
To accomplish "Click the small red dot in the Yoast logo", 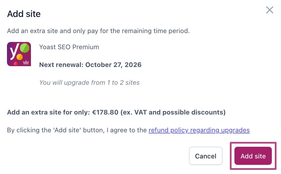I will click(16, 63).
